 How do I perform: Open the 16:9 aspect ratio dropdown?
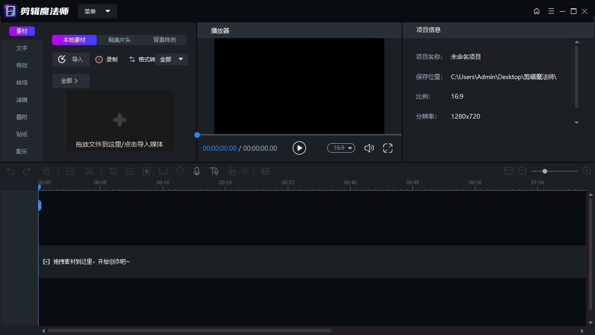(x=341, y=148)
